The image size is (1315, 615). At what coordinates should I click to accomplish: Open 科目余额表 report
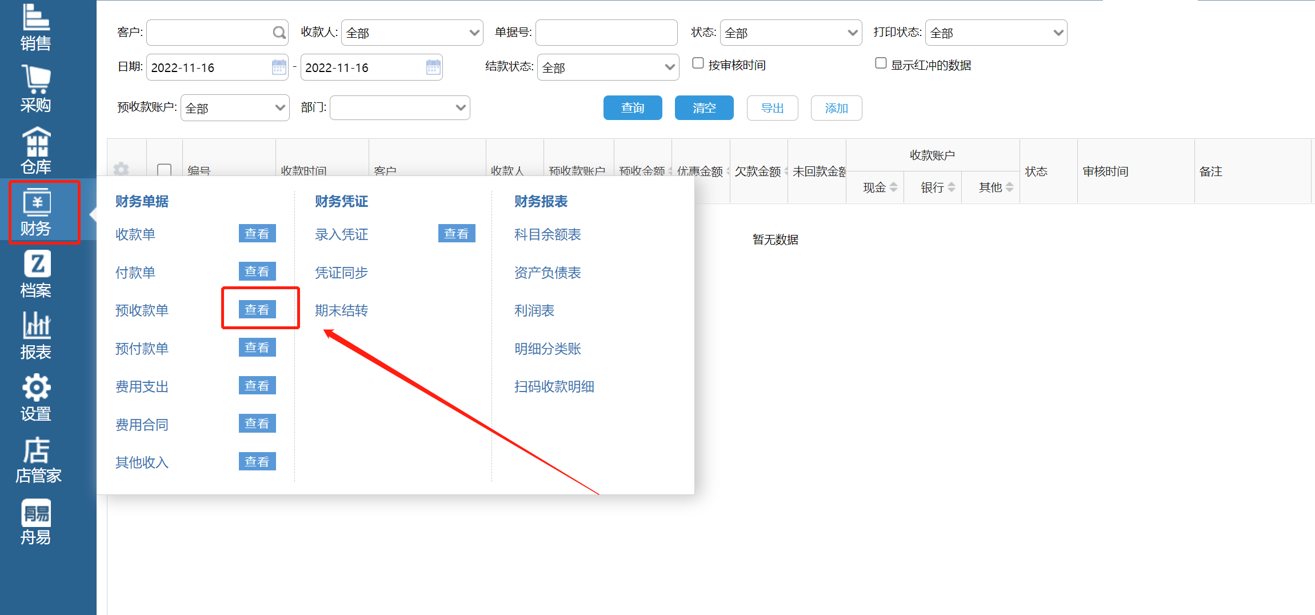pyautogui.click(x=547, y=234)
